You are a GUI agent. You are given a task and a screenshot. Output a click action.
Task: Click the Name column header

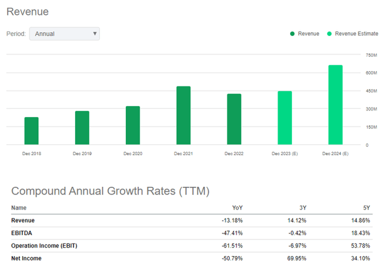[x=19, y=208]
